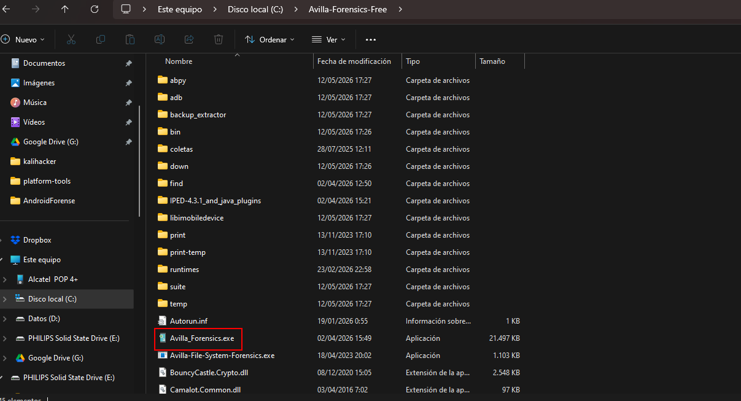
Task: Open the Imágenes quick access item
Action: point(39,83)
